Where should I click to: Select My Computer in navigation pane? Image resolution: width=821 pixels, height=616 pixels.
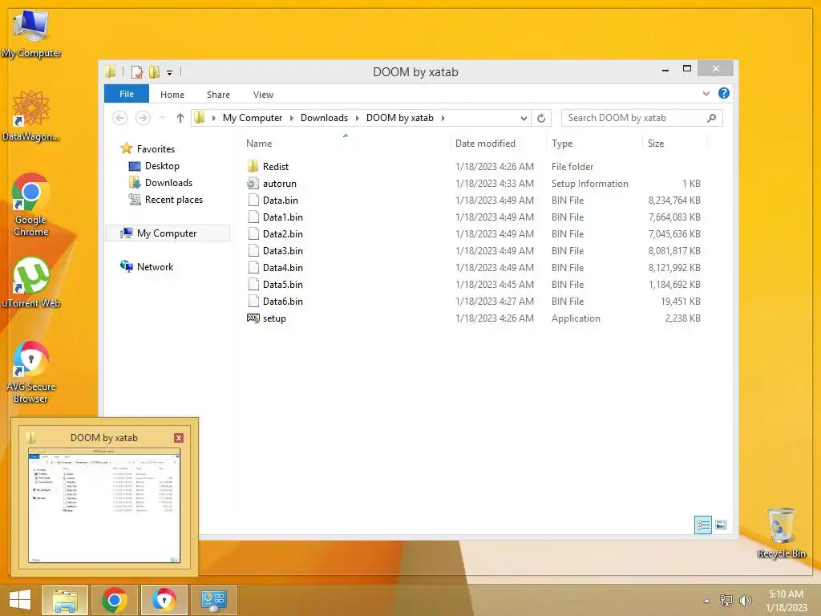coord(167,233)
